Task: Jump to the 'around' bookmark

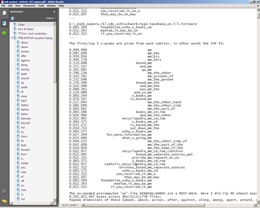Action: coord(25,78)
